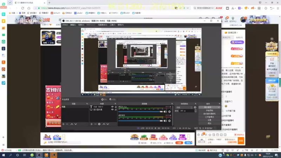Open a new browser tab with plus icon
This screenshot has height=158, width=281.
(x=50, y=3)
